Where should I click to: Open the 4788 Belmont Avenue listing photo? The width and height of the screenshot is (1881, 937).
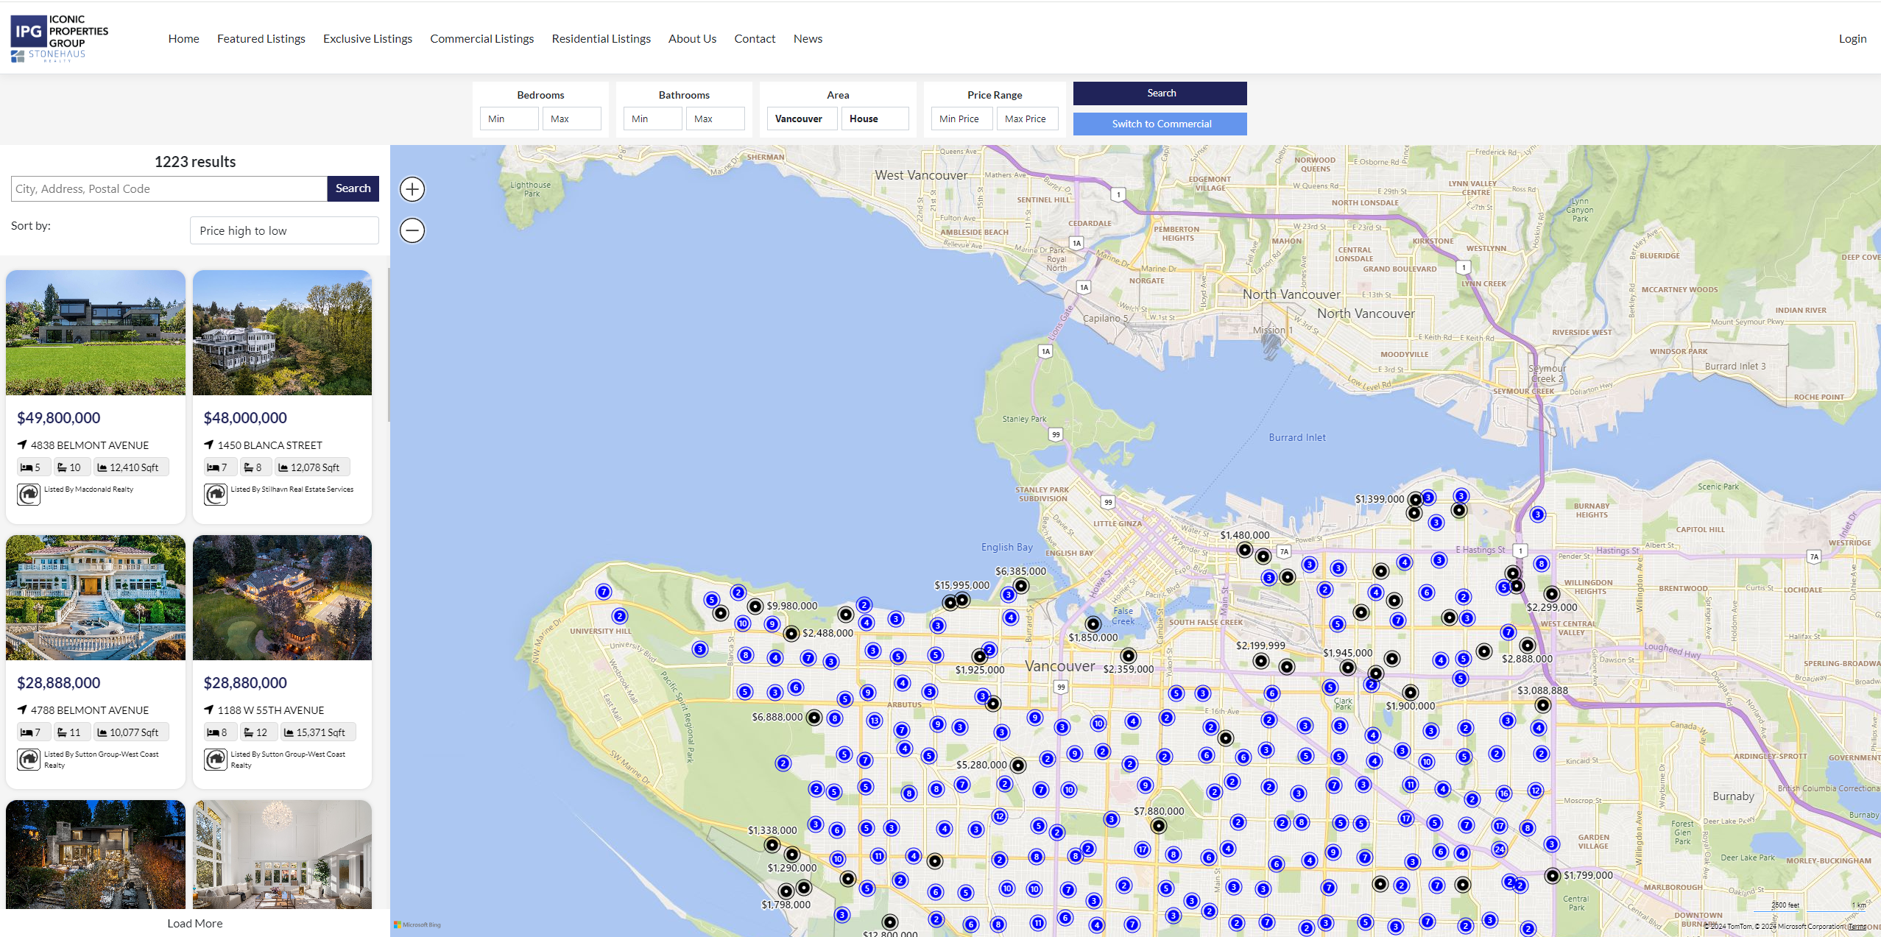(96, 598)
